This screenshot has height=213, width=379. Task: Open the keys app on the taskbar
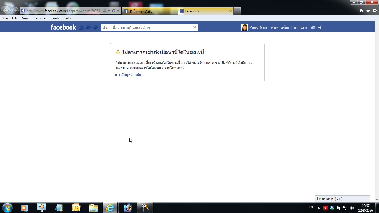coord(145,208)
